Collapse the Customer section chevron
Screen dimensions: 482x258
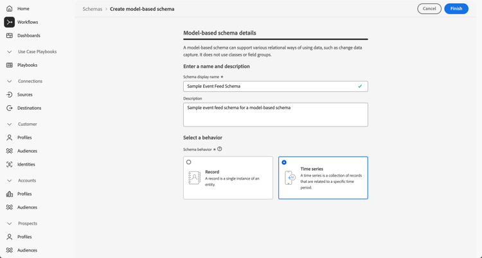pos(10,125)
